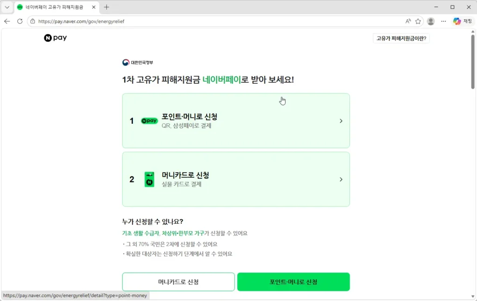Click the money card icon in option 2
Image resolution: width=477 pixels, height=301 pixels.
pos(150,179)
